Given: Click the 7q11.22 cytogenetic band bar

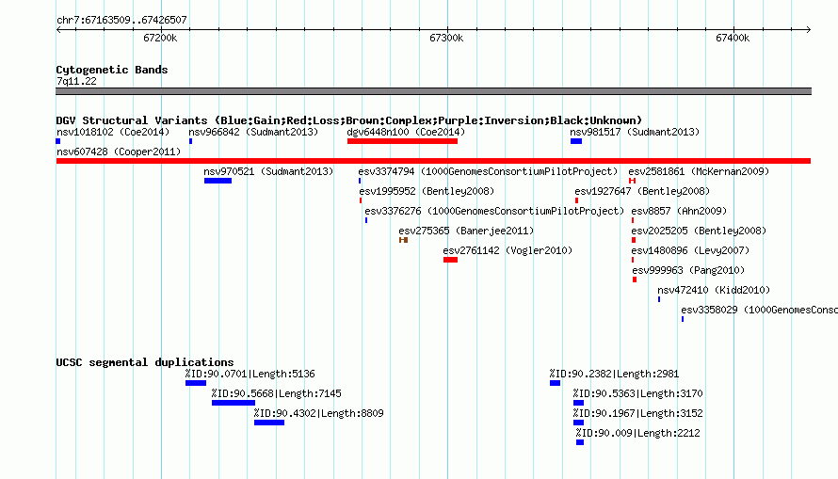Looking at the screenshot, I should coord(433,91).
